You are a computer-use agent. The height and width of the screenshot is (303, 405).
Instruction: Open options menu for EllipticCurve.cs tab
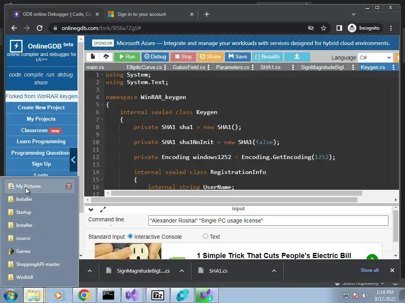tap(165, 67)
